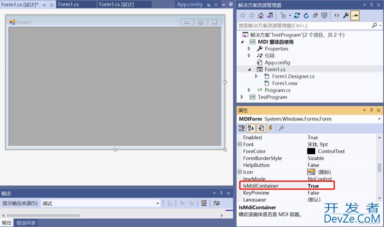The height and width of the screenshot is (227, 384).
Task: Click the ForeColor black color swatch
Action: [311, 151]
